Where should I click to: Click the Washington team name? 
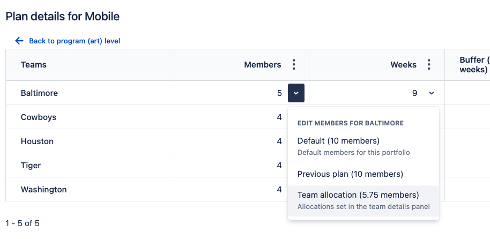(x=44, y=190)
